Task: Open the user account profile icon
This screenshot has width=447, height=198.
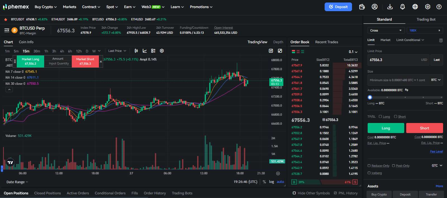Action: pyautogui.click(x=375, y=7)
